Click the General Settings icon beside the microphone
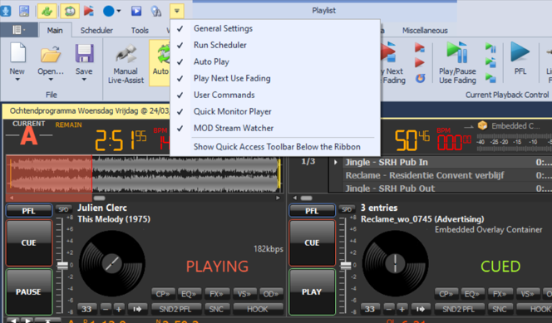Screen dimensions: 552x323 24,11
